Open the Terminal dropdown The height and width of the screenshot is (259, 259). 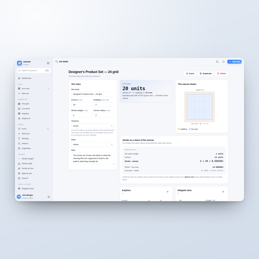(x=93, y=126)
